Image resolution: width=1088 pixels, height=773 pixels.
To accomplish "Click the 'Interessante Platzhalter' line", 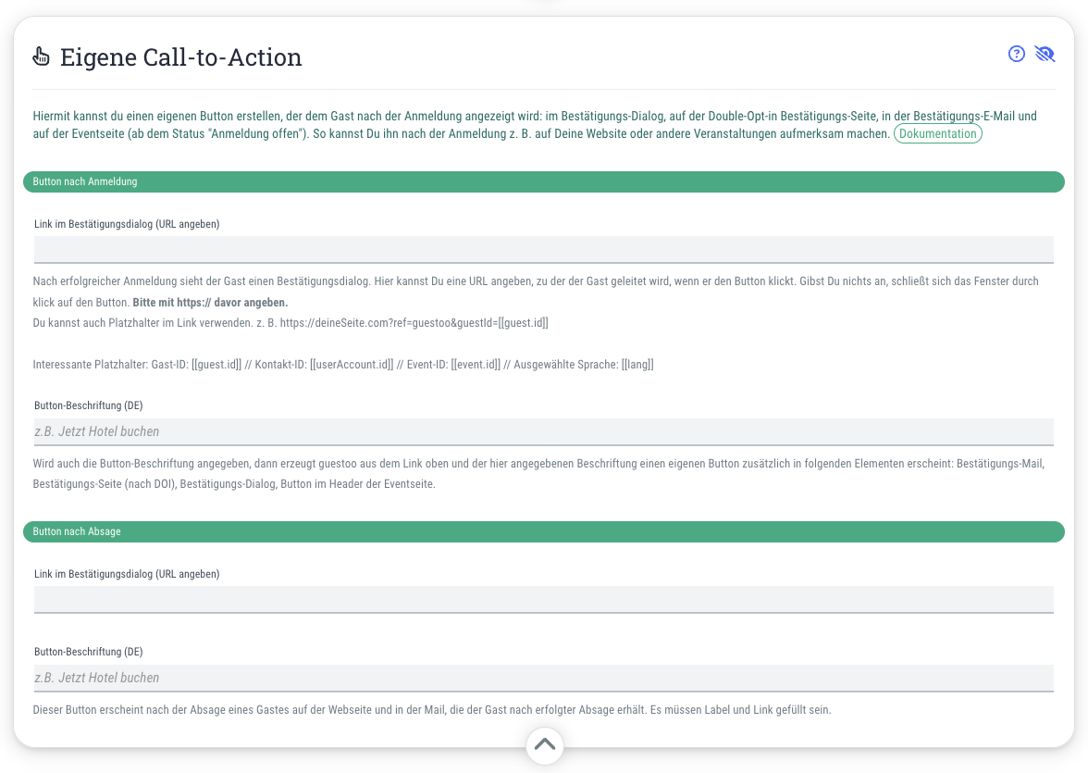I will click(x=343, y=365).
